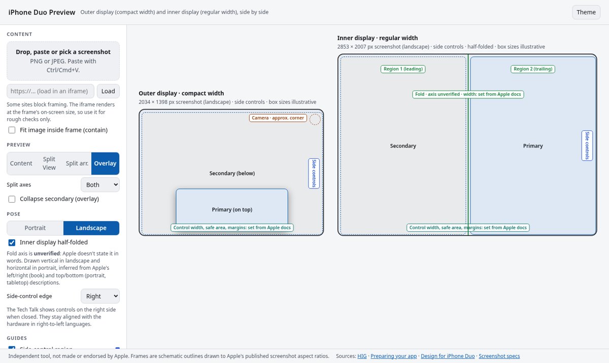Follow the Design for iPhone Duo link
Screen dimensions: 609x363
tap(448, 356)
